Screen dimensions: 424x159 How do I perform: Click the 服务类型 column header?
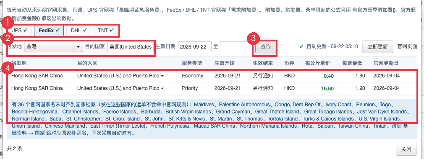tap(192, 63)
